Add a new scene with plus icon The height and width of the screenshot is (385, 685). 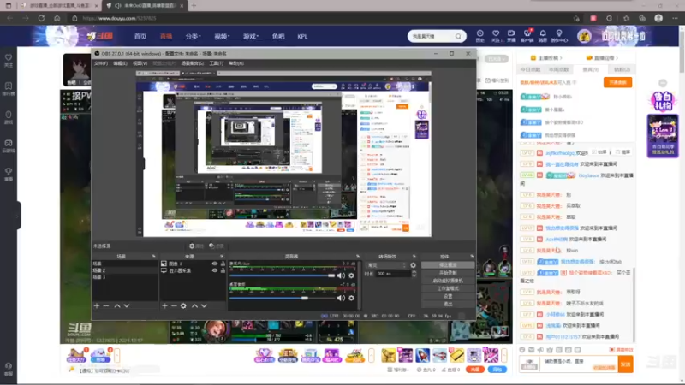97,306
